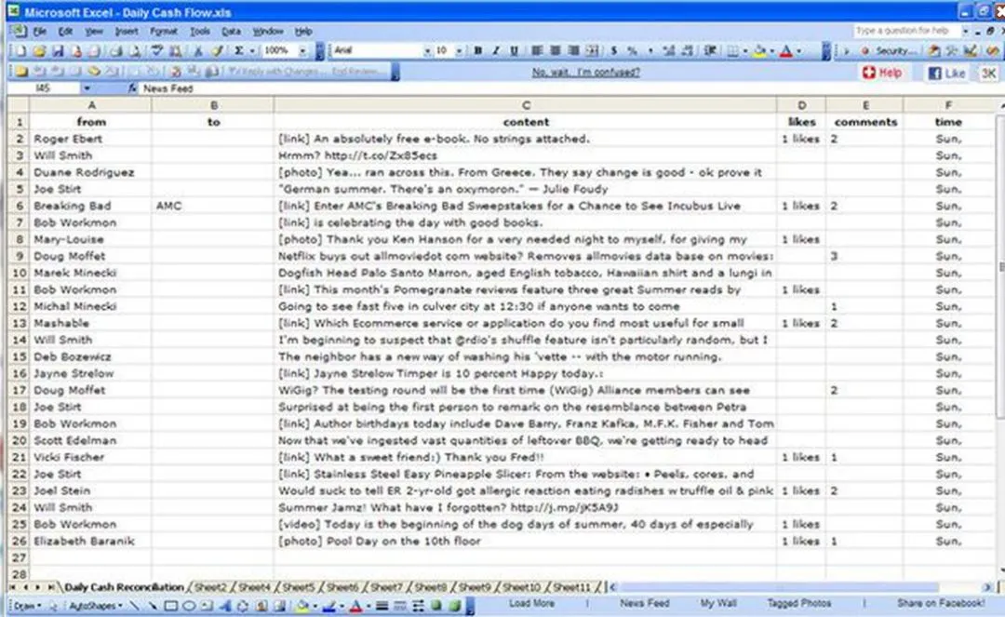Open the Name Box dropdown arrow
Image resolution: width=1005 pixels, height=617 pixels.
tap(87, 88)
